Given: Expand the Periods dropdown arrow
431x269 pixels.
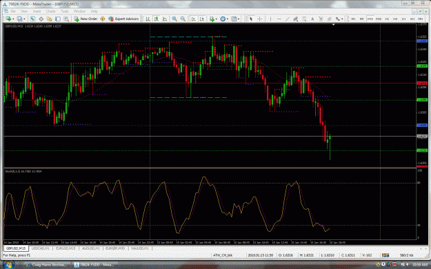Looking at the screenshot, I should coord(228,19).
